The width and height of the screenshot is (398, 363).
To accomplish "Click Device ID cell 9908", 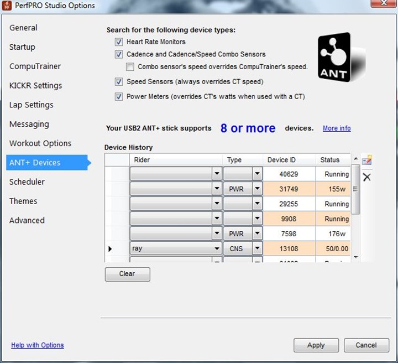I will pos(289,219).
